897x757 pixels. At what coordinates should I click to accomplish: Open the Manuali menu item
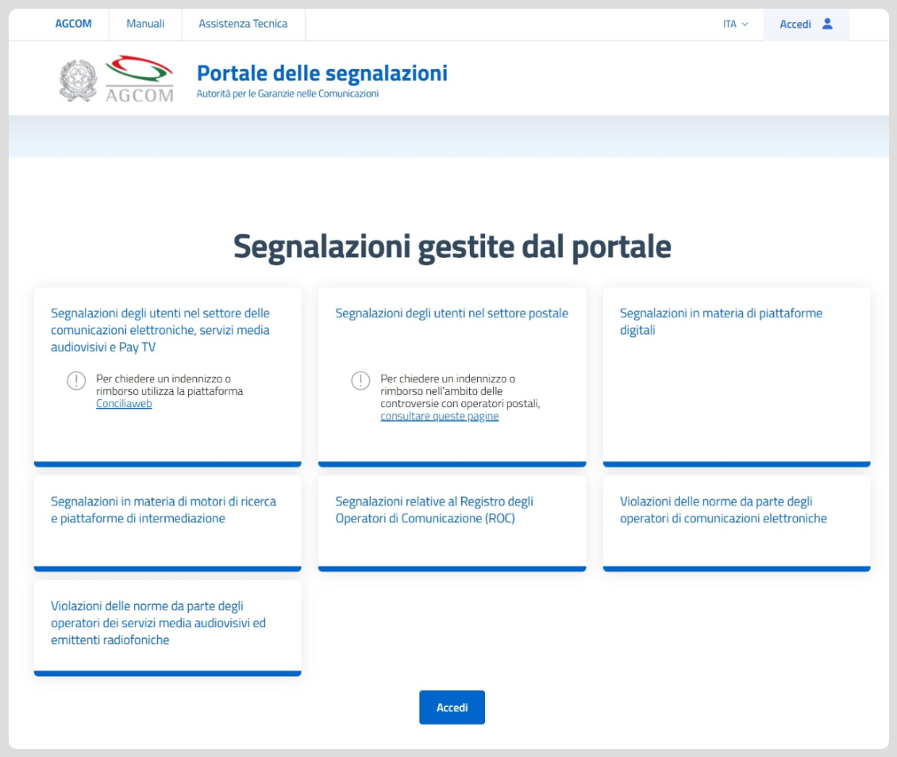tap(144, 24)
